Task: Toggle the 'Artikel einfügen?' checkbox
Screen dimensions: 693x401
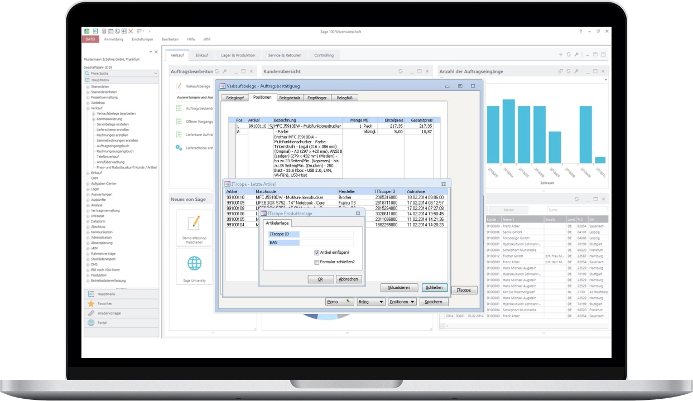Action: [x=316, y=253]
